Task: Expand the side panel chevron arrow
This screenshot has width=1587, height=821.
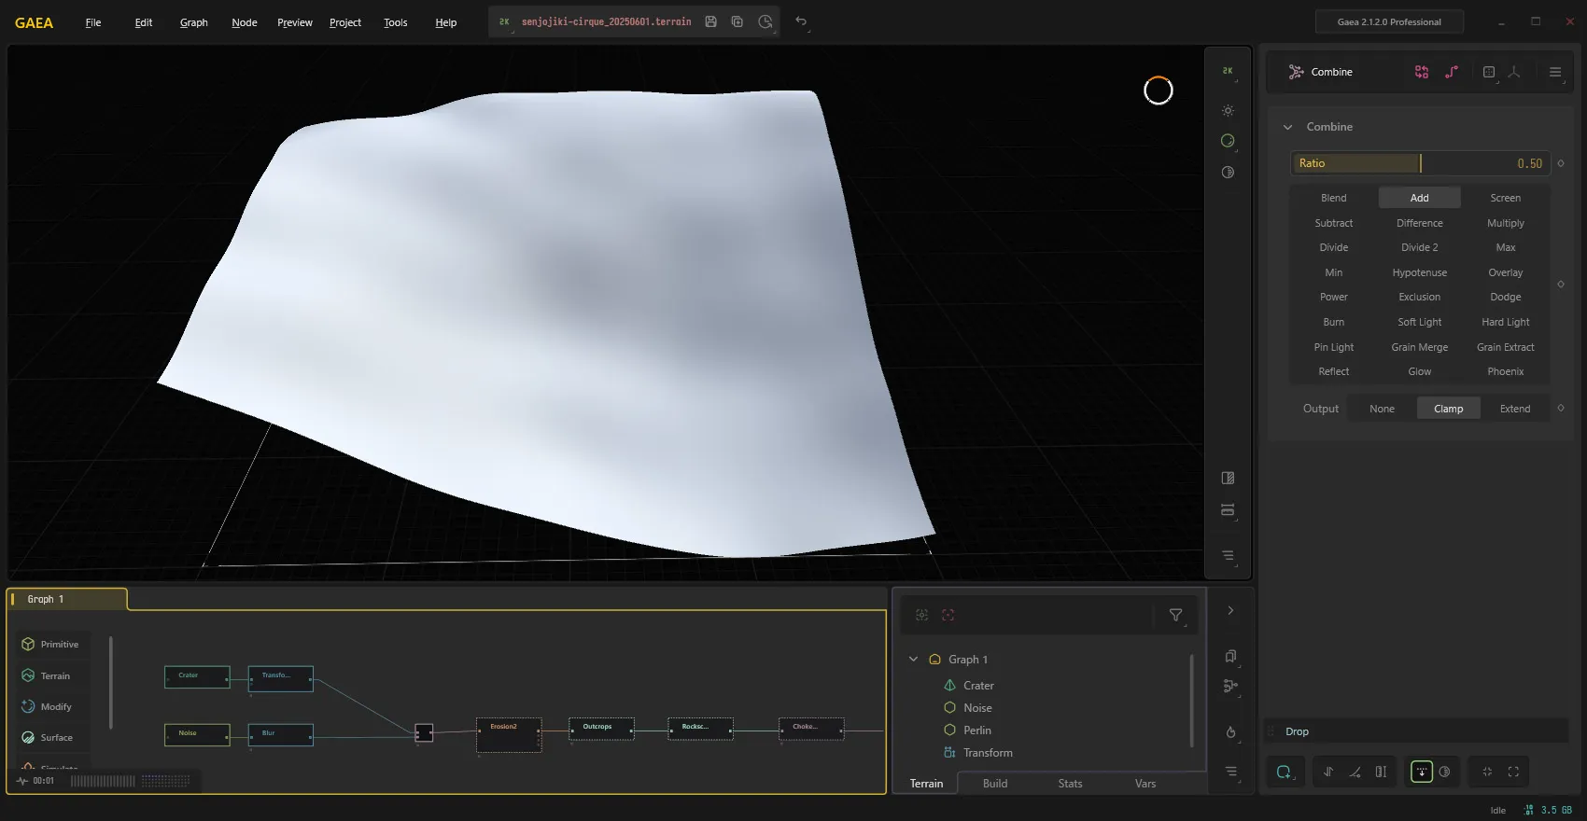Action: (x=1230, y=610)
